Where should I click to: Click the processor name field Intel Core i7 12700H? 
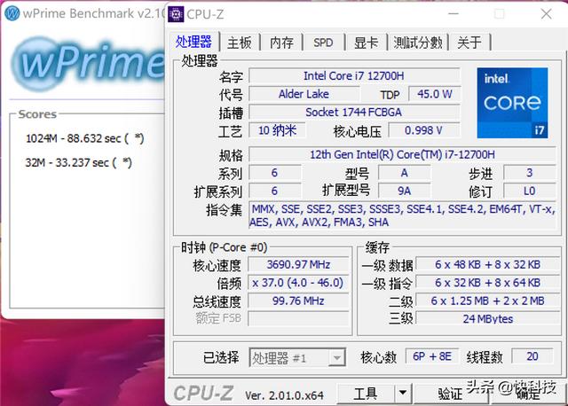[354, 75]
